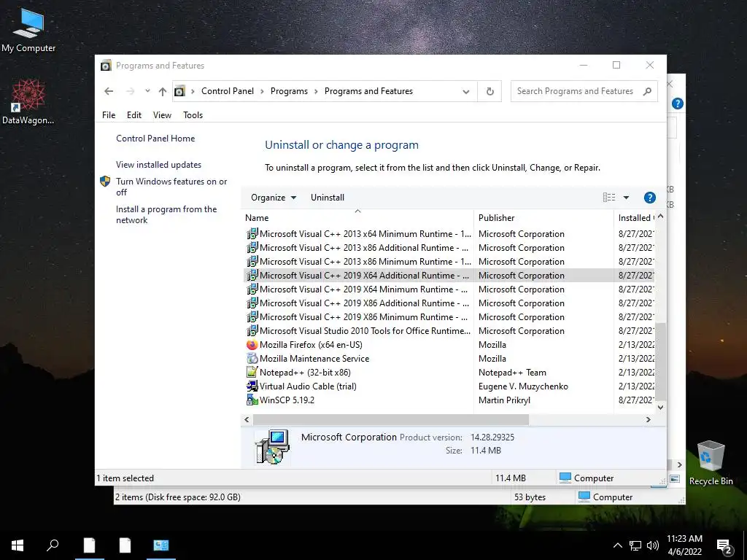The width and height of the screenshot is (747, 560).
Task: Expand chevron after Programs breadcrumb
Action: 316,91
